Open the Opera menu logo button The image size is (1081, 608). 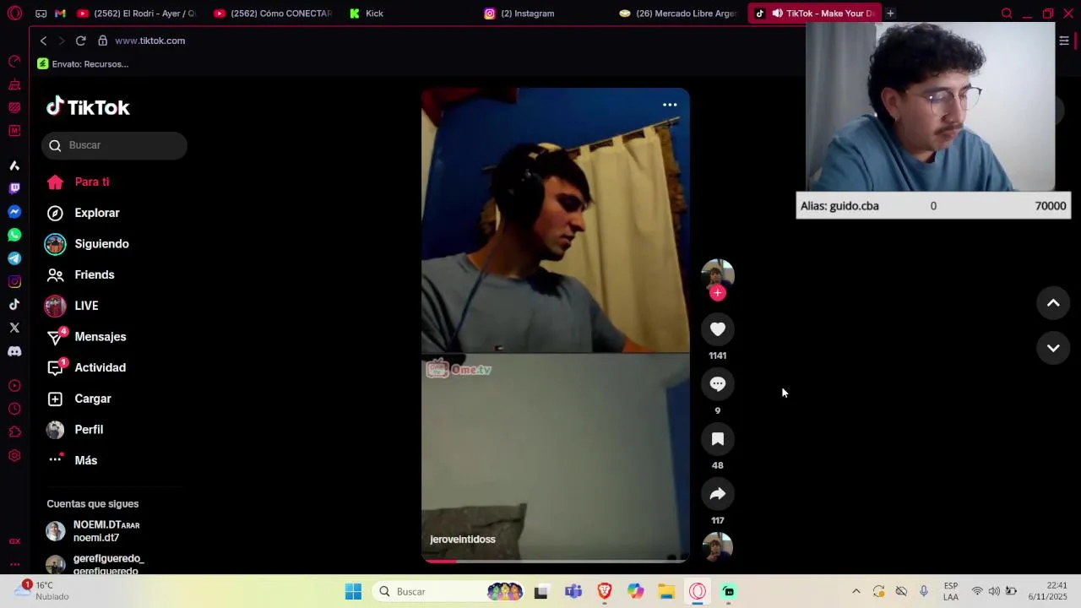pos(14,14)
